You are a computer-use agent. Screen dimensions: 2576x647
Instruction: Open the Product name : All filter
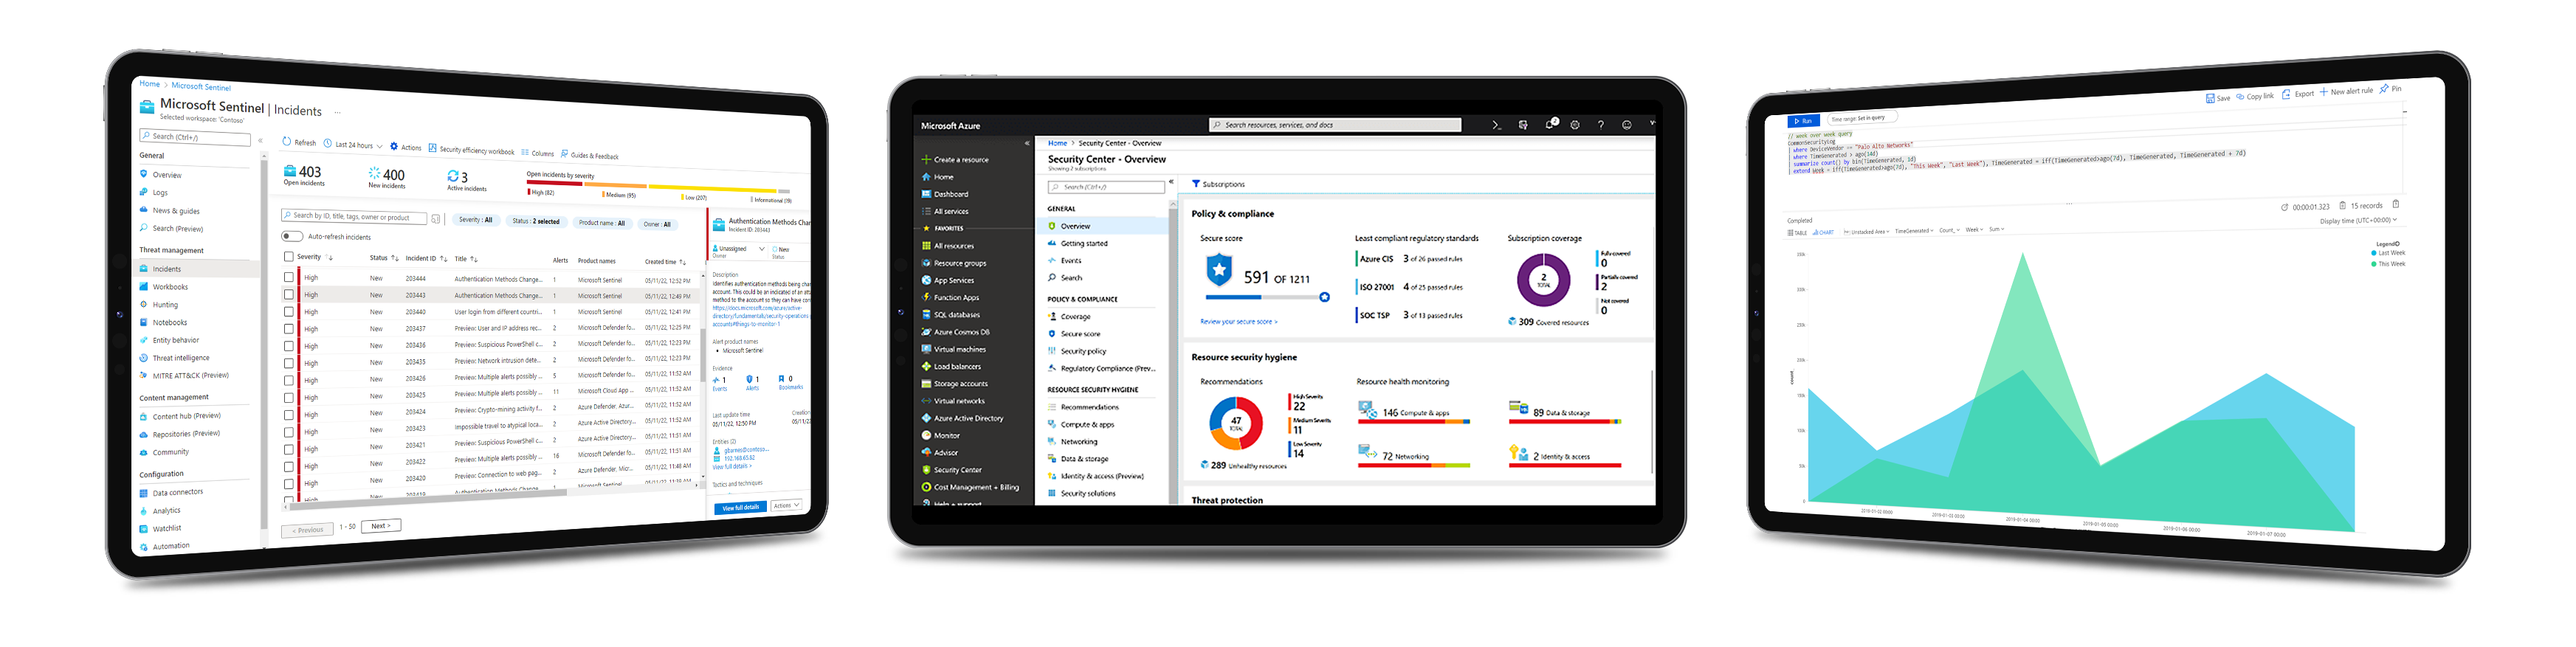602,223
